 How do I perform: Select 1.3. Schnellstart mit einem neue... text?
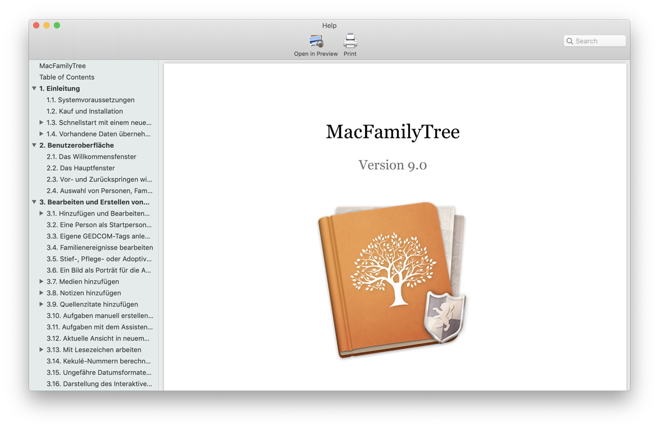pos(99,123)
